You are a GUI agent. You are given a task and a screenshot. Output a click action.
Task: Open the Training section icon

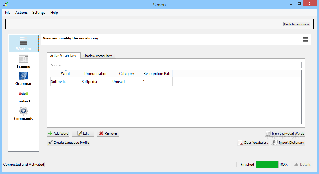coord(23,58)
